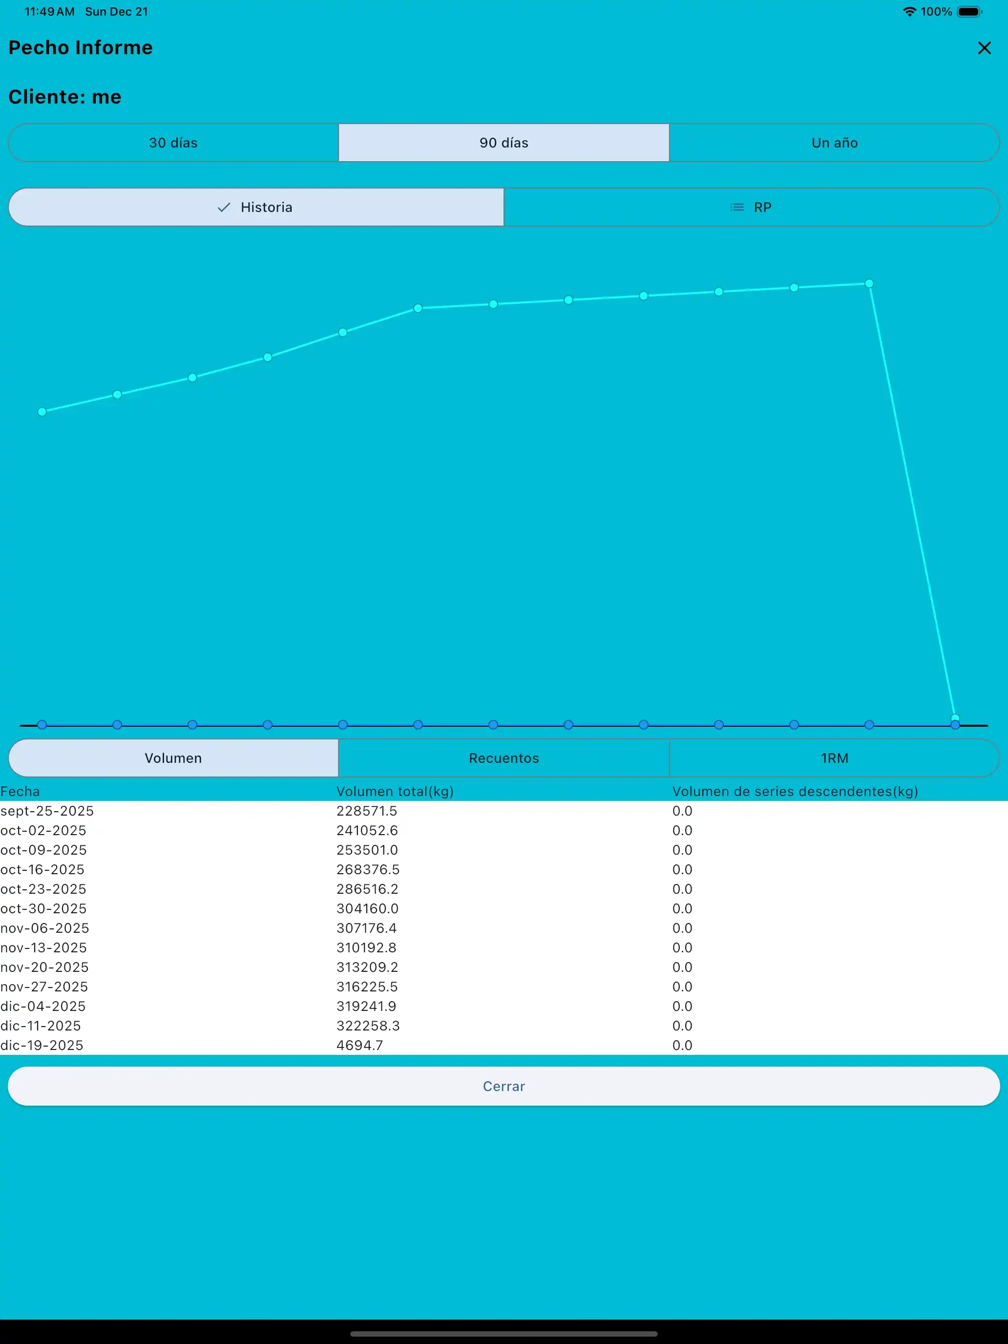Image resolution: width=1008 pixels, height=1344 pixels.
Task: Select the 30 días time range
Action: pyautogui.click(x=173, y=143)
